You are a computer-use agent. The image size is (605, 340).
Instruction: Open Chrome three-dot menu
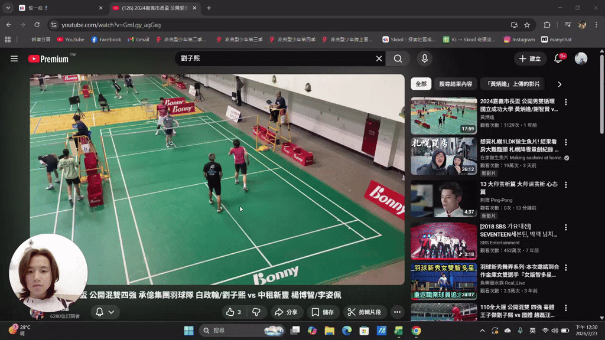597,25
